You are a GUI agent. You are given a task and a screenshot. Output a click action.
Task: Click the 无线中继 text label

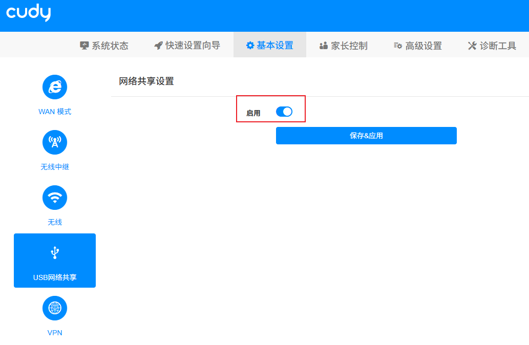pyautogui.click(x=55, y=167)
